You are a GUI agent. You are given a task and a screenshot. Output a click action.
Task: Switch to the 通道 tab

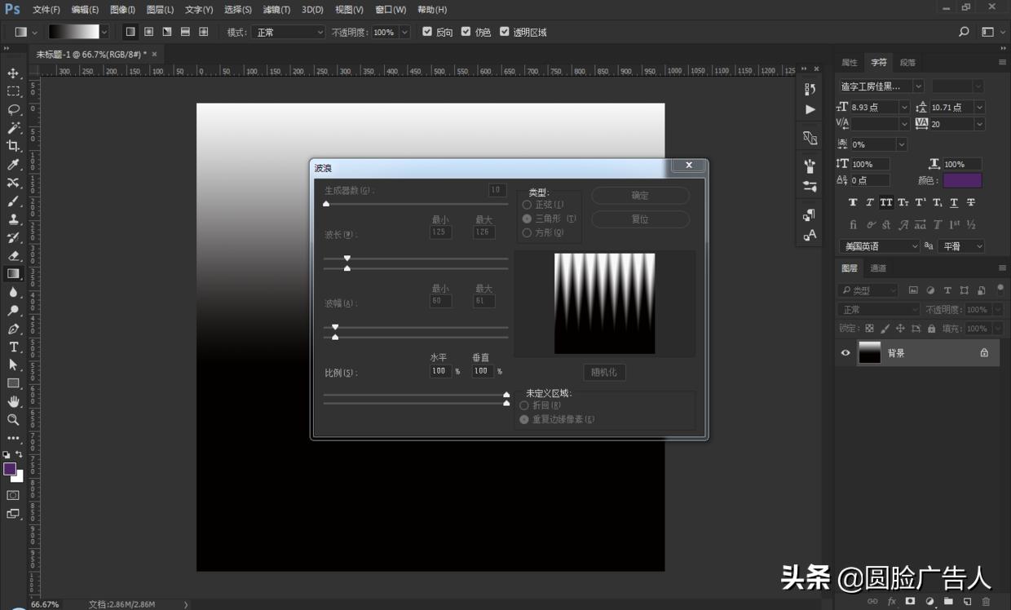click(x=878, y=268)
